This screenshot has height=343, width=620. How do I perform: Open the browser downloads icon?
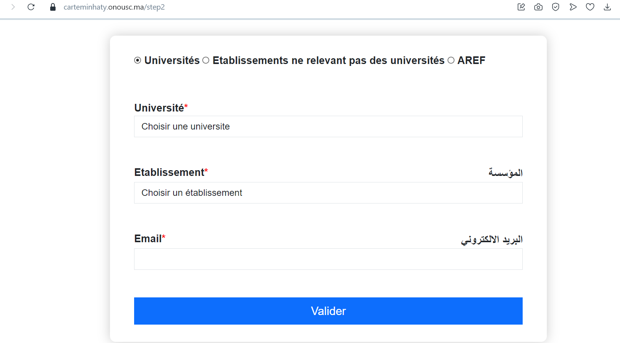point(607,7)
